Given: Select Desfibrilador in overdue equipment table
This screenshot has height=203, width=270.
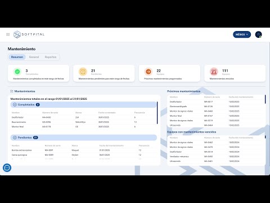Looking at the screenshot, I should 215,152.
